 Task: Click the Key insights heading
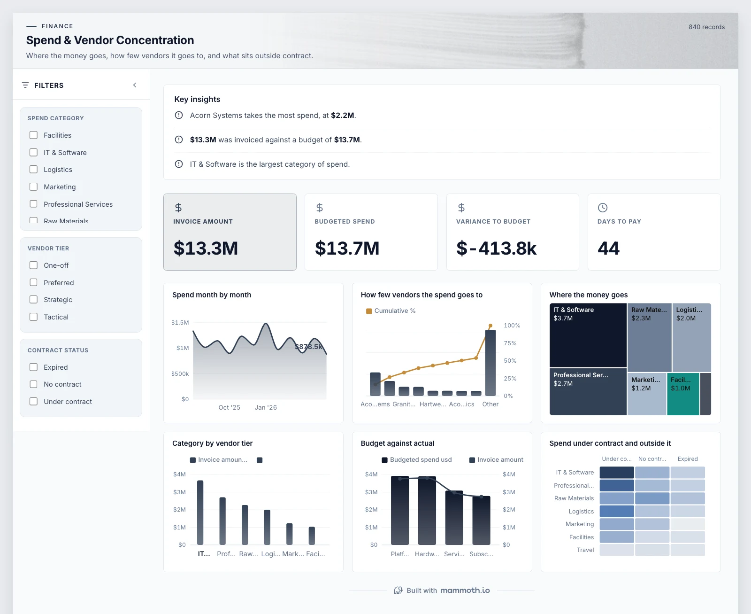pos(197,99)
